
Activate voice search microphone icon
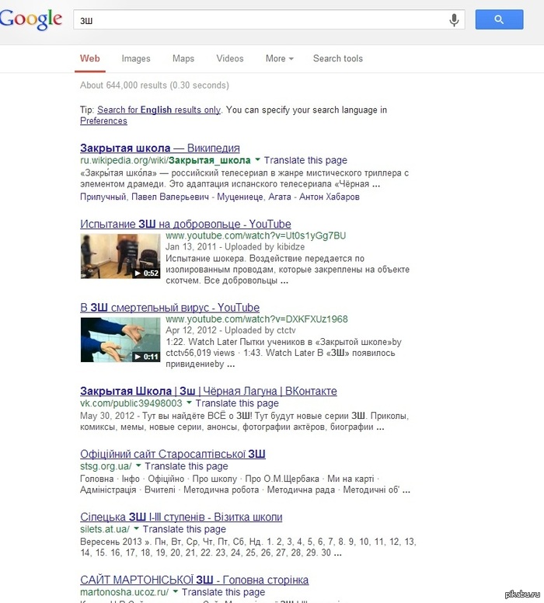click(454, 19)
